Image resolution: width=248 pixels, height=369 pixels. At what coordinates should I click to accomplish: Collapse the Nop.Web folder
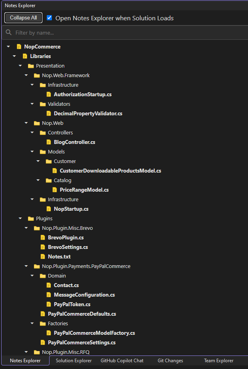[26, 123]
